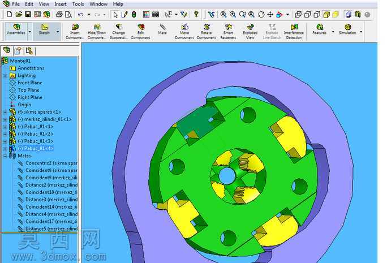387x263 pixels.
Task: Collapse the Mates folder
Action: coord(5,156)
